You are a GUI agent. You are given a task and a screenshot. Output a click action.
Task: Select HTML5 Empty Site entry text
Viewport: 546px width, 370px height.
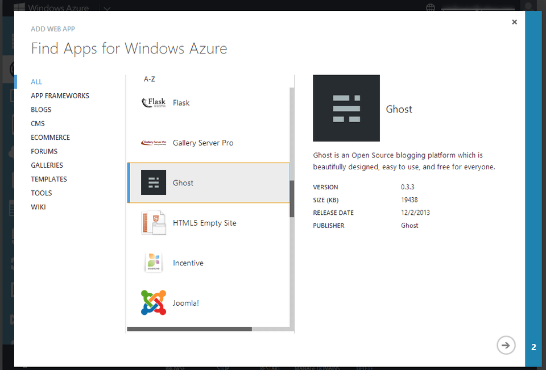click(x=204, y=223)
